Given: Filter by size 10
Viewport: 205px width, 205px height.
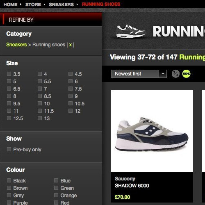Looking at the screenshot, I should tap(40, 103).
